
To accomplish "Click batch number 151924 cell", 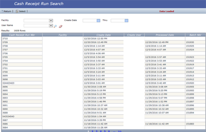I will coord(195,50).
